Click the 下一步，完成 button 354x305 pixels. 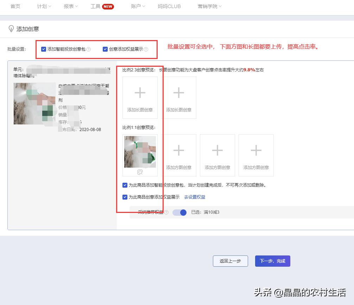pos(272,261)
